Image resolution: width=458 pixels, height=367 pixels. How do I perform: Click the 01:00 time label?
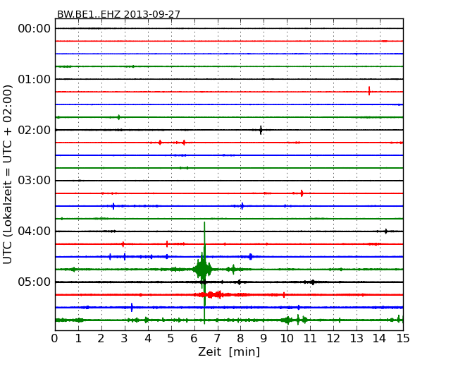pos(35,79)
